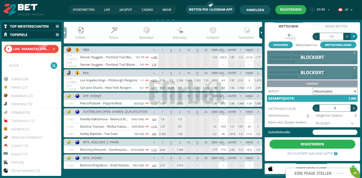Viewport: 362px width, 178px height.
Task: Switch to the Meine Wetten tab
Action: coord(336,26)
